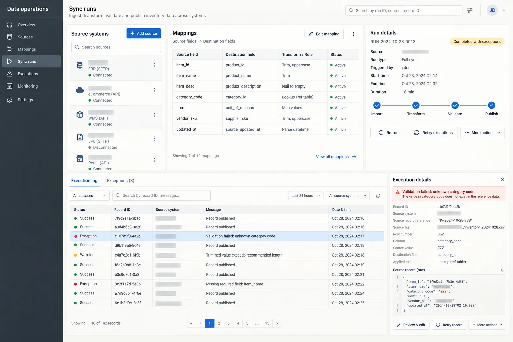Click the eCommerce (API) cloud icon
513x342 pixels.
point(80,90)
